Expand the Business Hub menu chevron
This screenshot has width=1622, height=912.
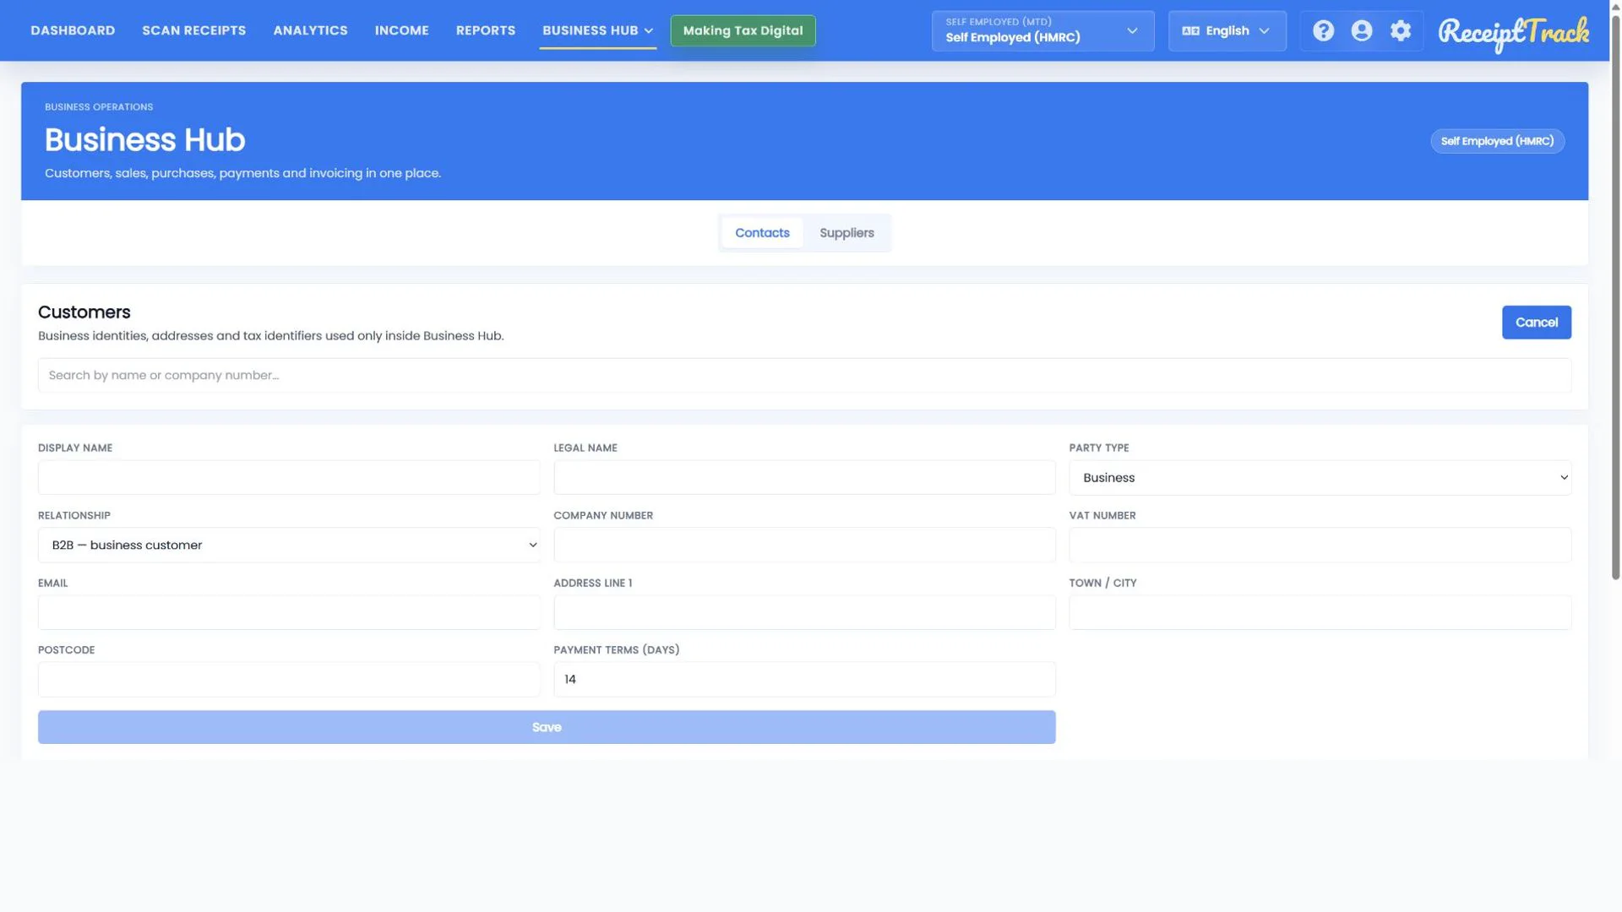(x=649, y=31)
